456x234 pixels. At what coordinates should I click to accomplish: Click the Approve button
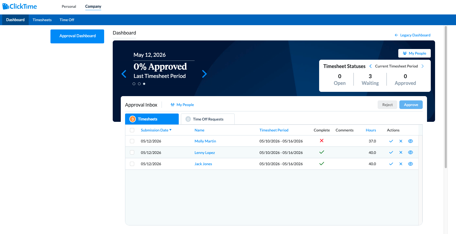411,105
